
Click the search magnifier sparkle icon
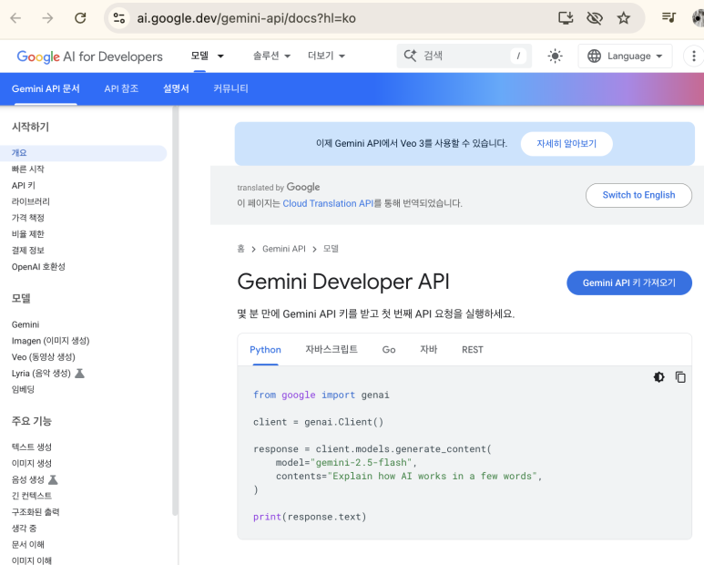(x=410, y=56)
